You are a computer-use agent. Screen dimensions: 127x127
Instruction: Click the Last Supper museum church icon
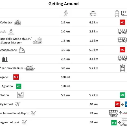tap(37, 41)
